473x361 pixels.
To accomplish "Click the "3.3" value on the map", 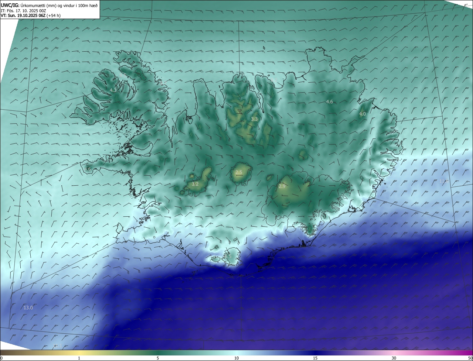I will [254, 119].
